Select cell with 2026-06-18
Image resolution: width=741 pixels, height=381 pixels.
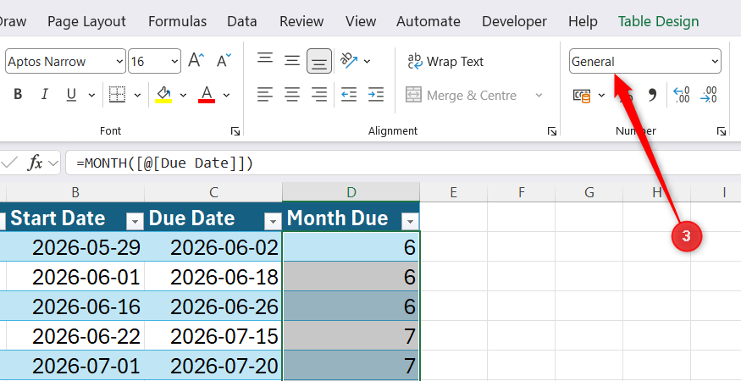point(213,277)
